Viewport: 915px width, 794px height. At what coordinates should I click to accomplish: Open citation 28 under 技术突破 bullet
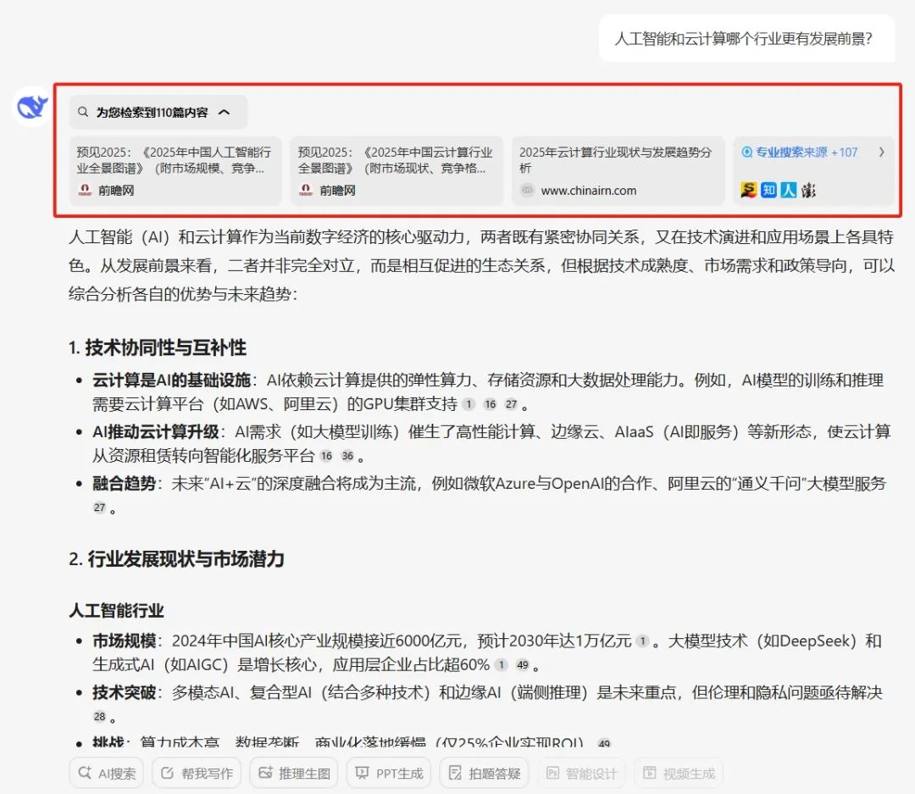100,716
